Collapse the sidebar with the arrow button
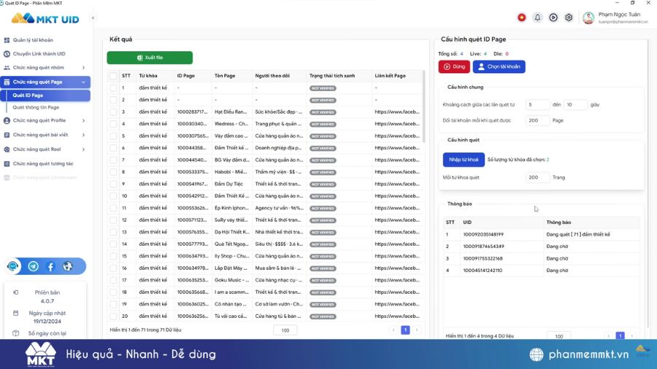 coord(93,18)
